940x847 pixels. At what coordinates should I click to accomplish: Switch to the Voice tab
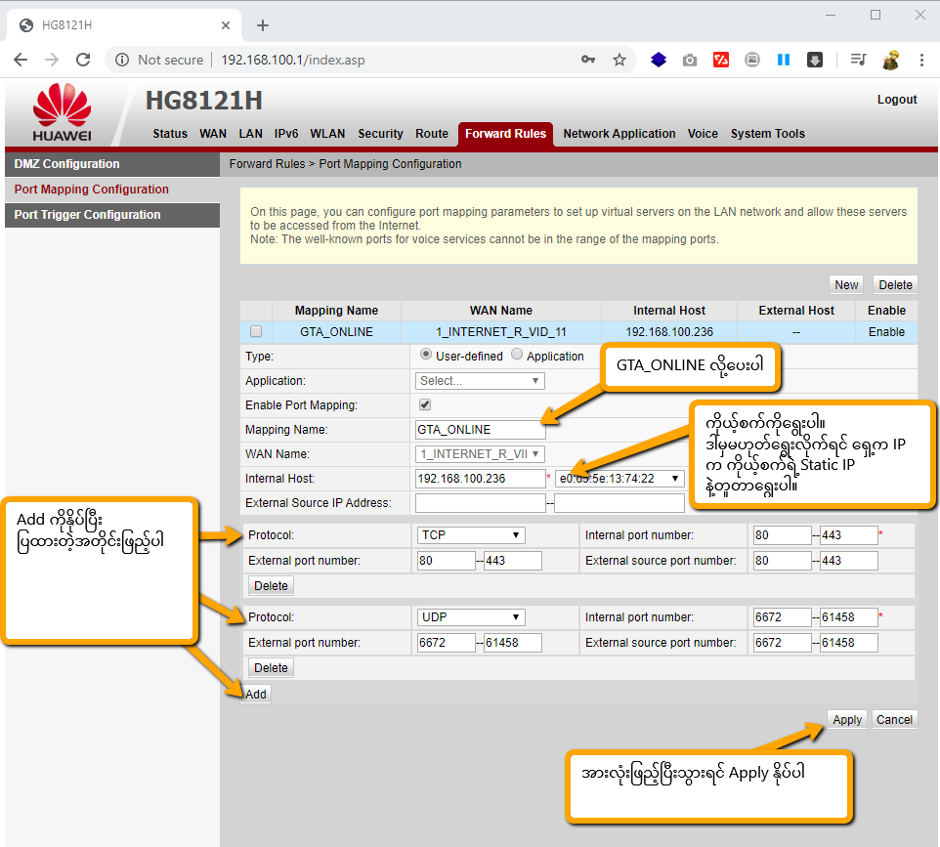[703, 134]
